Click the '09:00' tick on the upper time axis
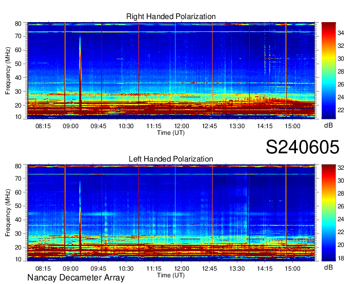Screen dimensions: 350x284 71,126
